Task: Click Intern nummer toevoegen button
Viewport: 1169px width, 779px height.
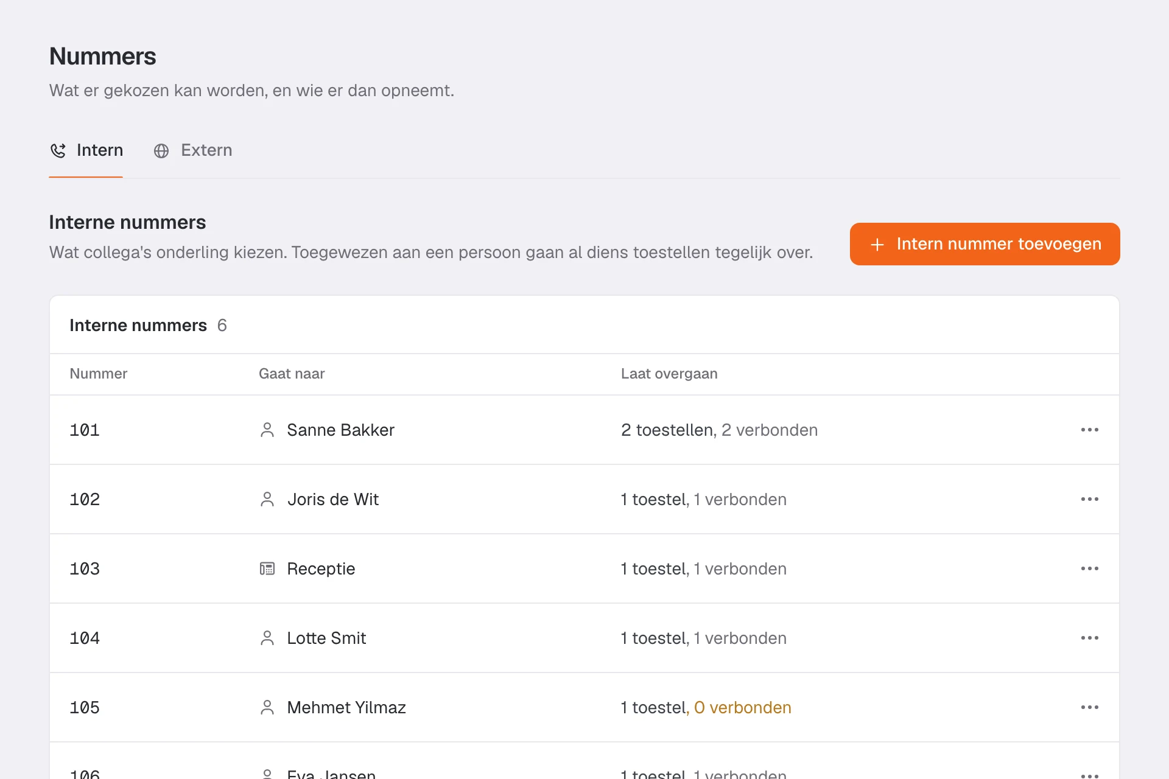Action: pyautogui.click(x=985, y=244)
